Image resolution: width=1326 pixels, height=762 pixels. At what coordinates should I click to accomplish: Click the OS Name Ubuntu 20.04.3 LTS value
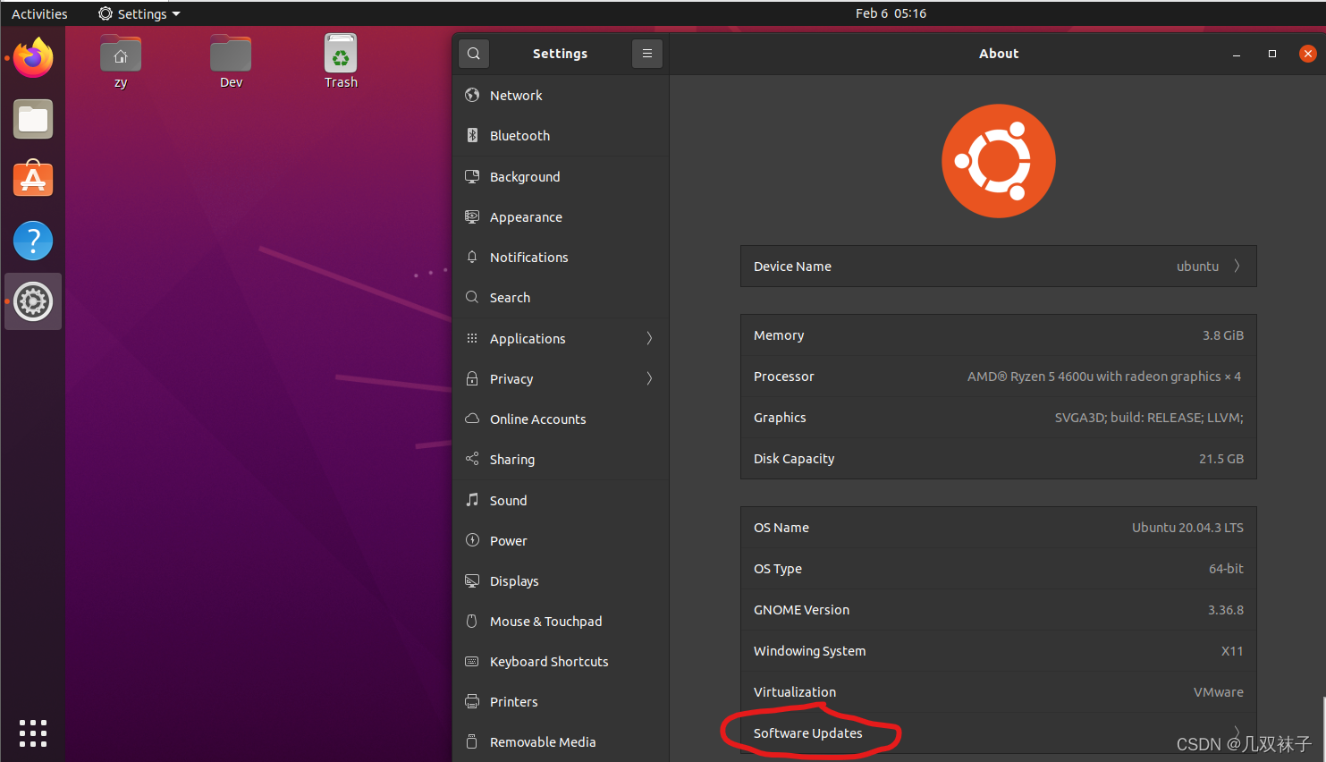pos(1187,528)
